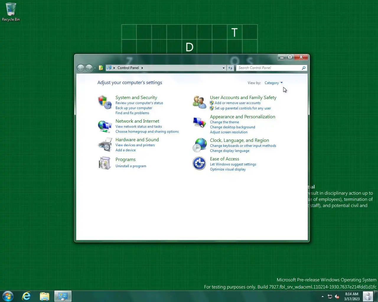
Task: Open the Programs heading link
Action: pos(126,160)
